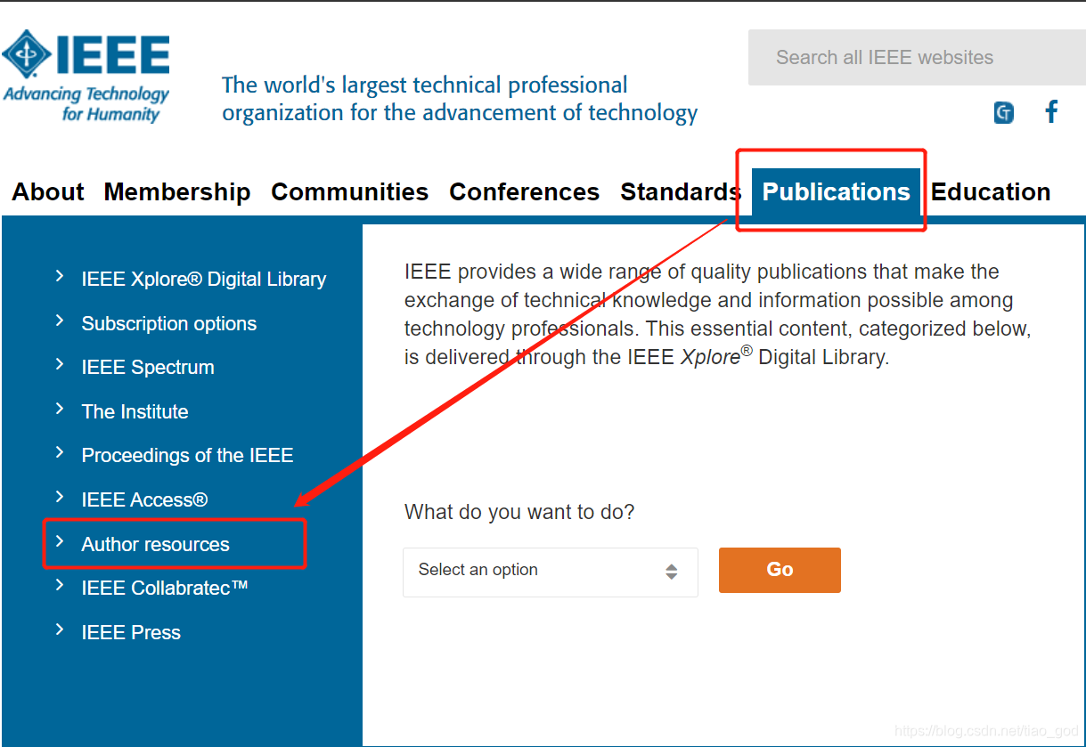
Task: Select the Standards menu item
Action: click(x=680, y=191)
